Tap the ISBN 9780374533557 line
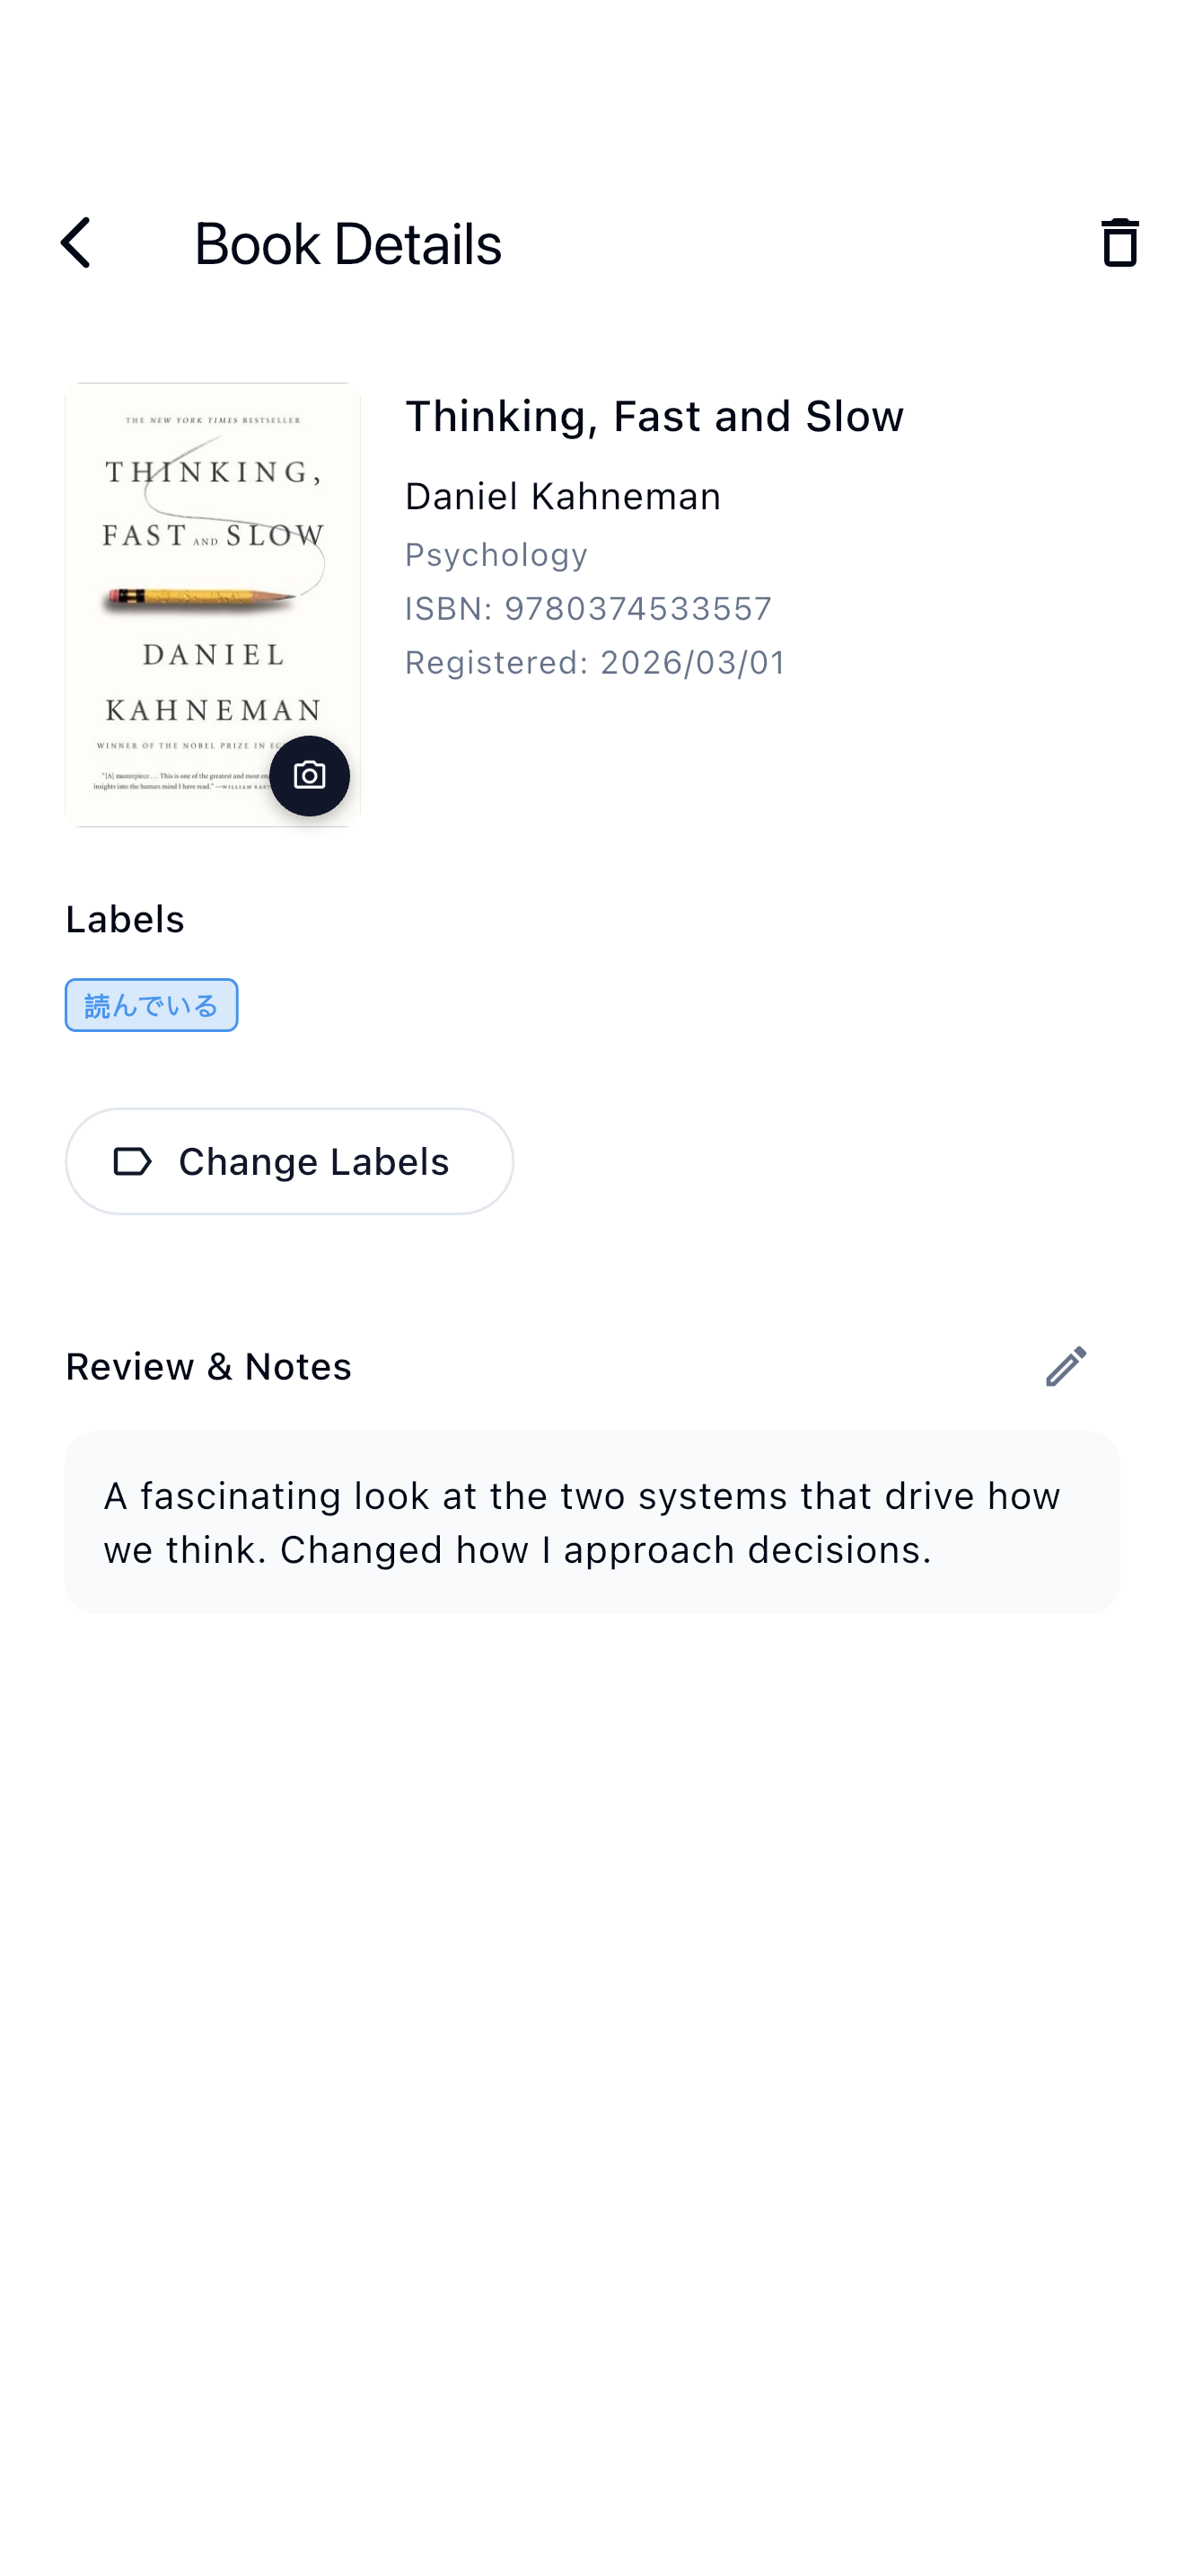 pyautogui.click(x=587, y=608)
